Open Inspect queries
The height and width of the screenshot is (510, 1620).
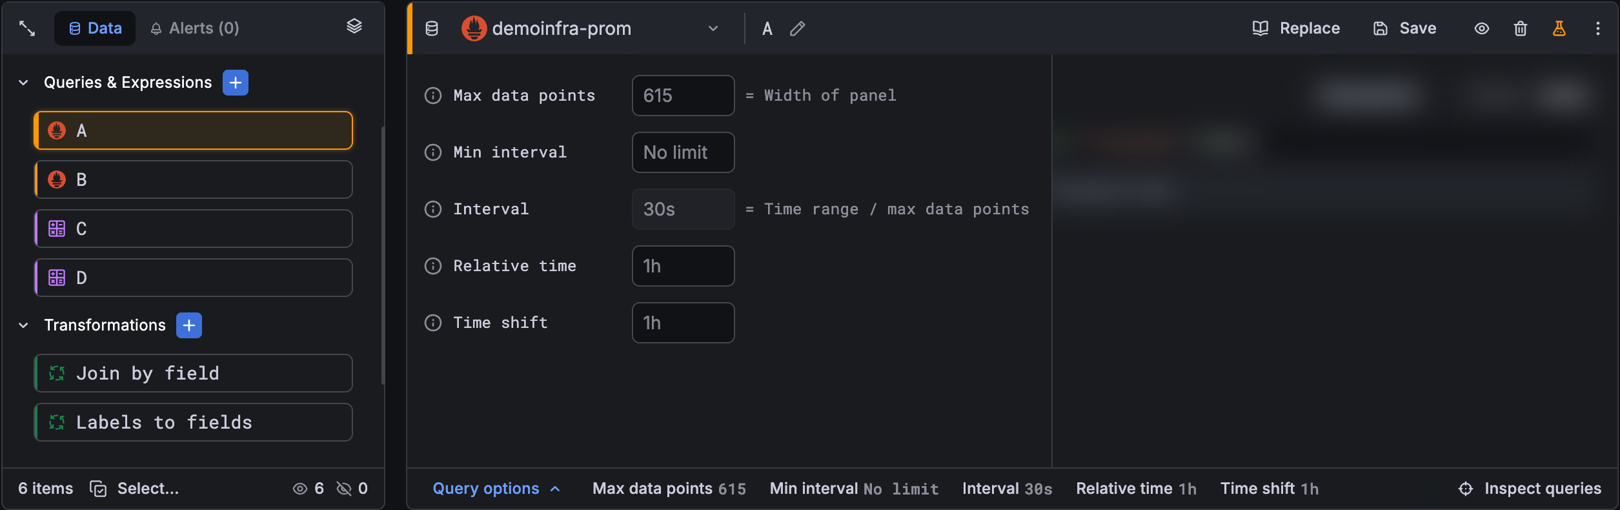(1530, 489)
